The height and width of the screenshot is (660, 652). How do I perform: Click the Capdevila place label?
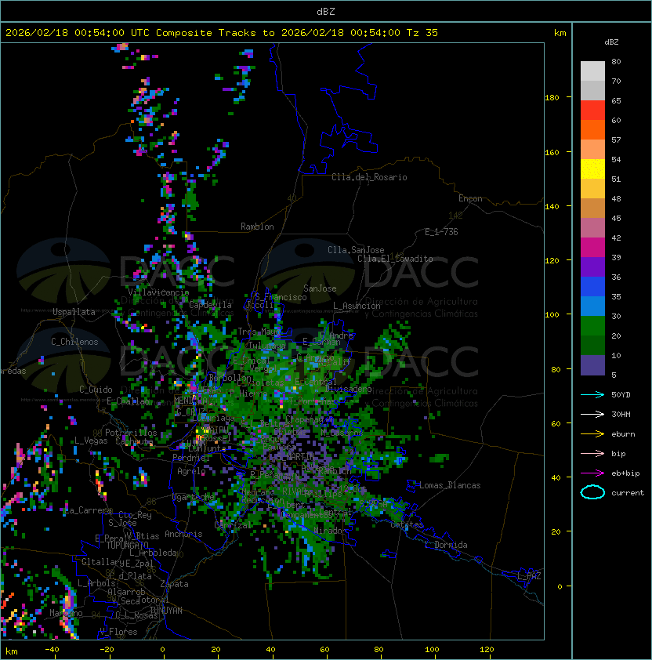[x=211, y=305]
